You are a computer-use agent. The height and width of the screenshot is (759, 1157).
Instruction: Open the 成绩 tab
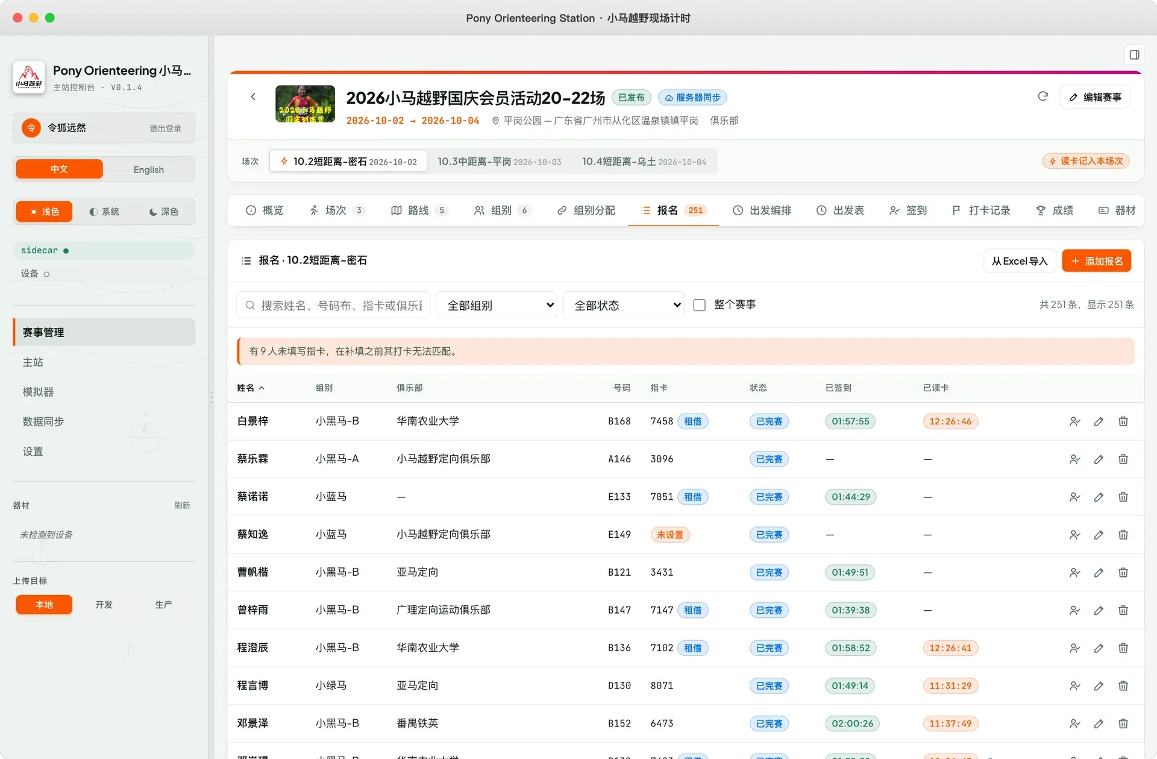pos(1055,210)
